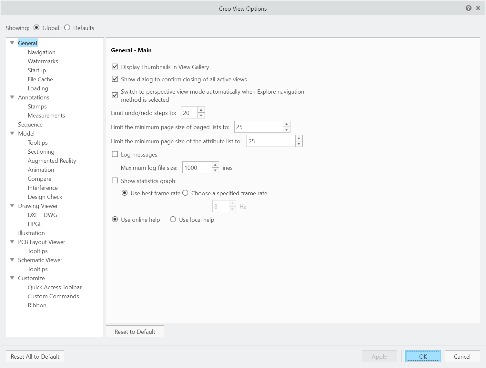
Task: Click Reset All to Default
Action: click(35, 356)
